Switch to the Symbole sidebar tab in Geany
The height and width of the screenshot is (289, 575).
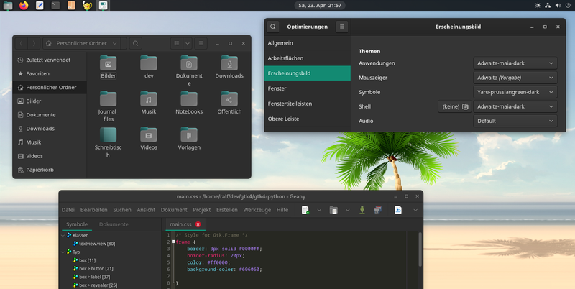[x=77, y=224]
